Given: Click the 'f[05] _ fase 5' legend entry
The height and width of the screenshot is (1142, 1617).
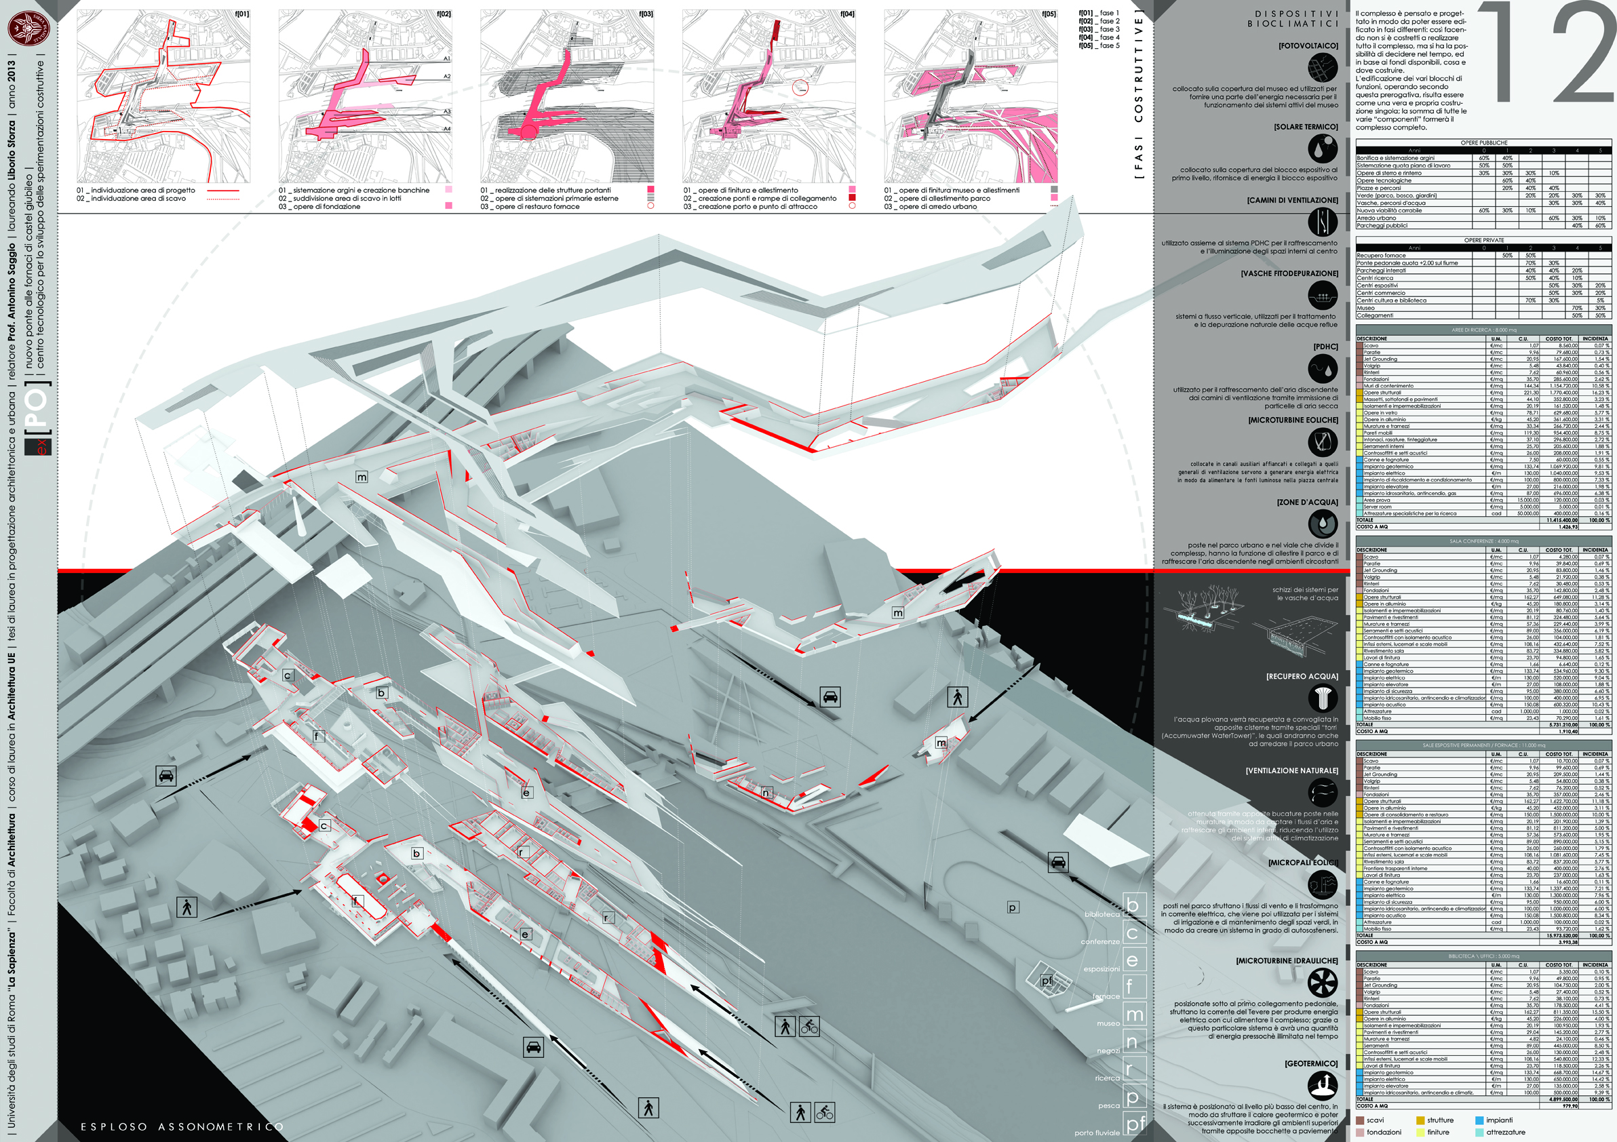Looking at the screenshot, I should click(1099, 45).
